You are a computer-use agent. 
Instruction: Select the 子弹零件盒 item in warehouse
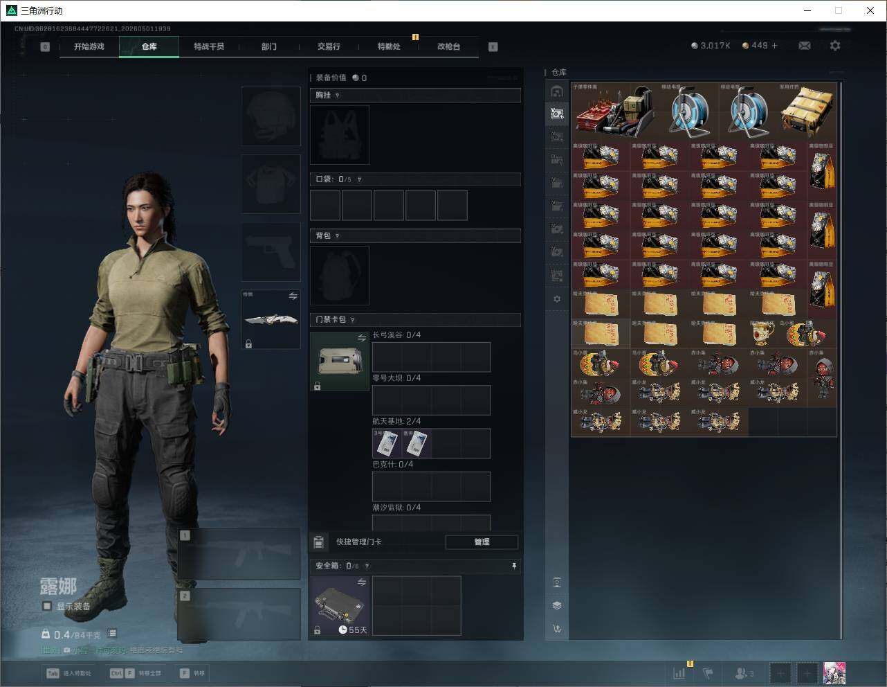point(615,112)
